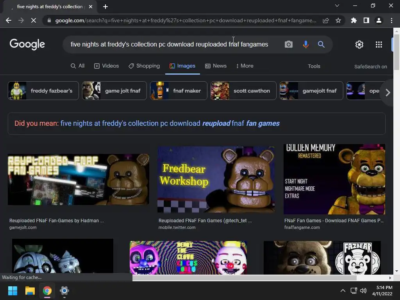
Task: Open File Explorer from taskbar
Action: tap(30, 291)
